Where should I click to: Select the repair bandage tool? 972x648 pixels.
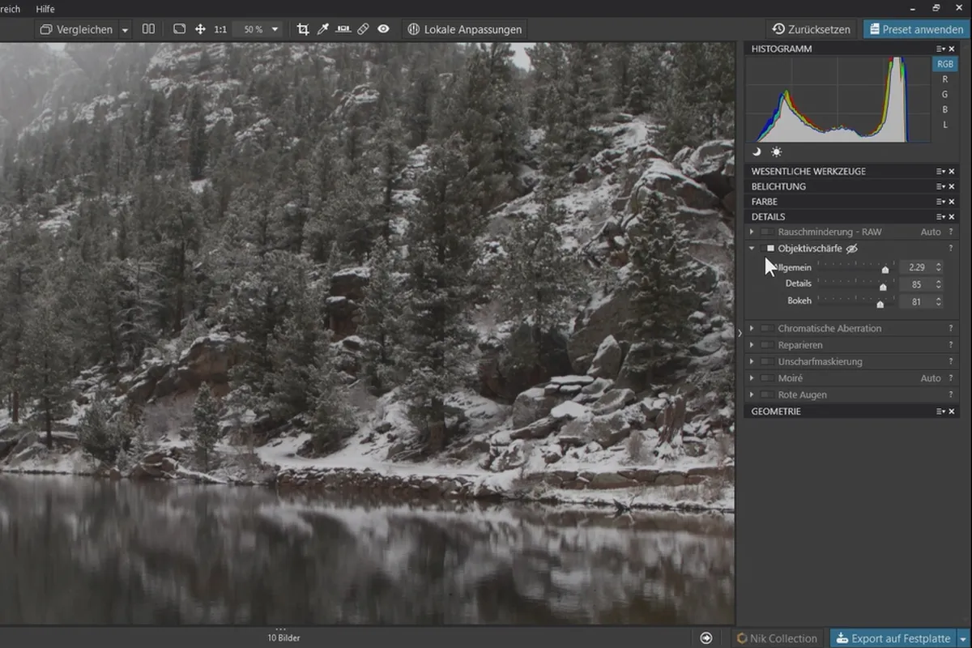pyautogui.click(x=363, y=29)
